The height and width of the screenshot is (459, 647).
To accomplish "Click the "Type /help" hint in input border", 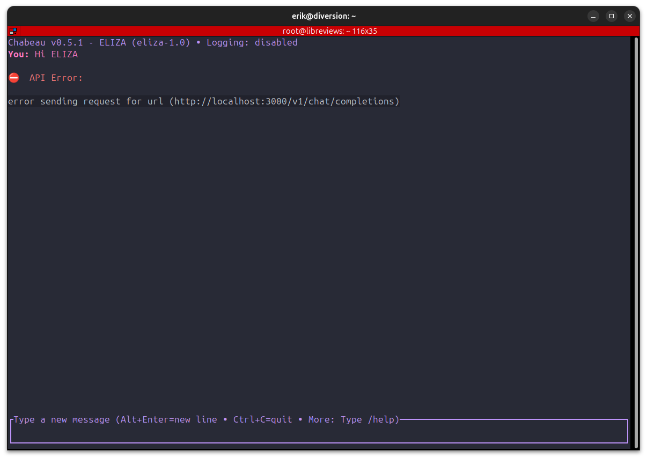I will click(x=370, y=419).
